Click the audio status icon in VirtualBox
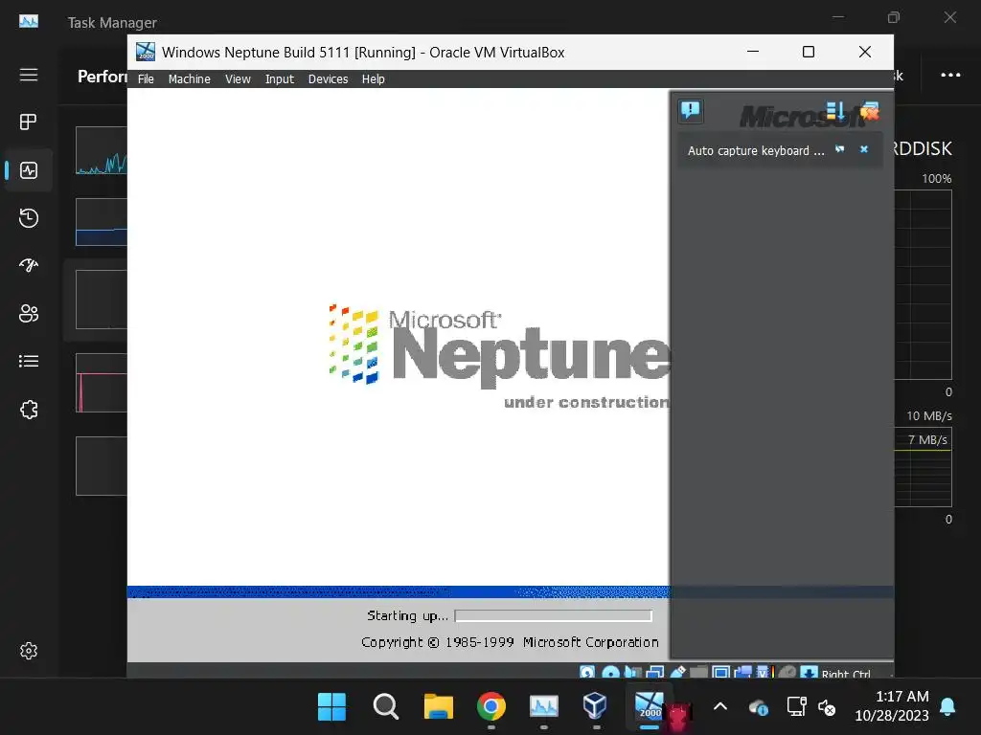 pyautogui.click(x=632, y=673)
